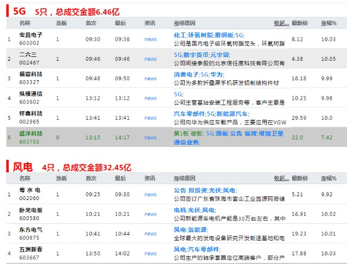Click stock code 603667
Screen dimensions: 347x264
(x=29, y=257)
